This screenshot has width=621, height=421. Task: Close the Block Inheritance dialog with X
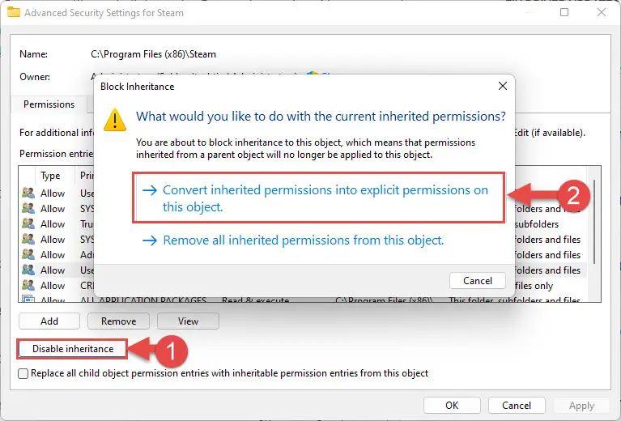(503, 86)
